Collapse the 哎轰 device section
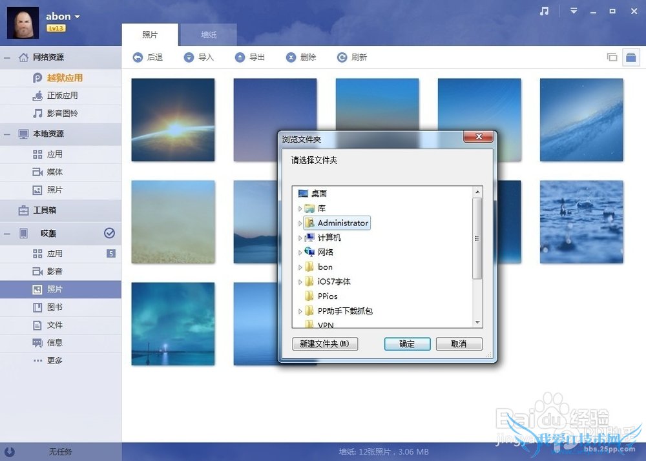Image resolution: width=646 pixels, height=461 pixels. [x=7, y=234]
